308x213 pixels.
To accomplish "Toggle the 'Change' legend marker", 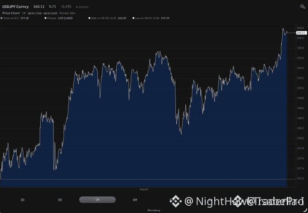I will [46, 18].
